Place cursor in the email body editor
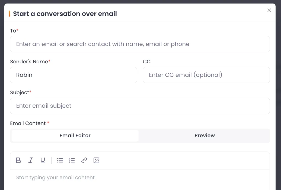 coord(140,178)
